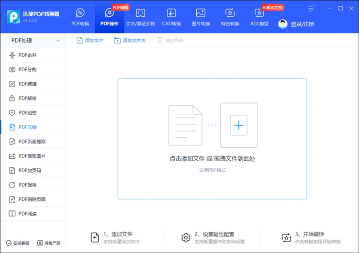The width and height of the screenshot is (359, 253).
Task: Open the CAD转换 section icon
Action: tap(171, 13)
